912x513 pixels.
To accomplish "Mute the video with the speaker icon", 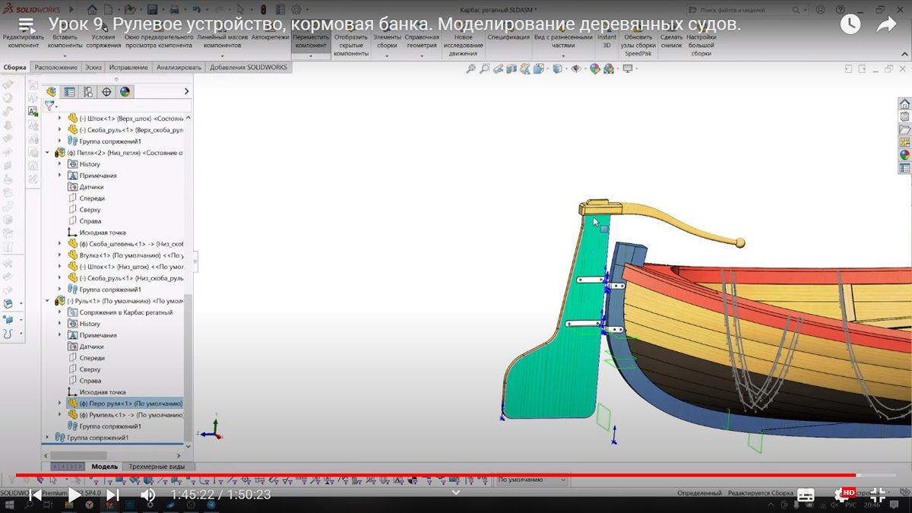I will (148, 495).
